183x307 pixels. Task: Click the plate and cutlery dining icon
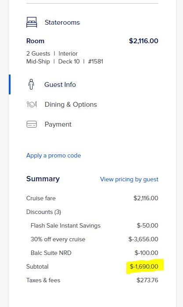[32, 105]
